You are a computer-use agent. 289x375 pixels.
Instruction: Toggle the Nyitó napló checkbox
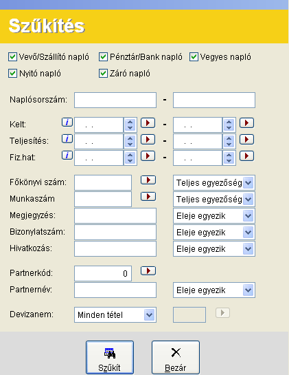tap(12, 74)
